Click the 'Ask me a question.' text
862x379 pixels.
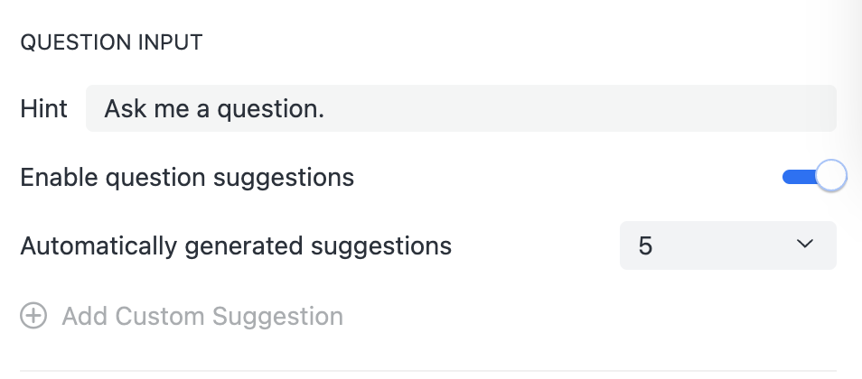[x=214, y=109]
